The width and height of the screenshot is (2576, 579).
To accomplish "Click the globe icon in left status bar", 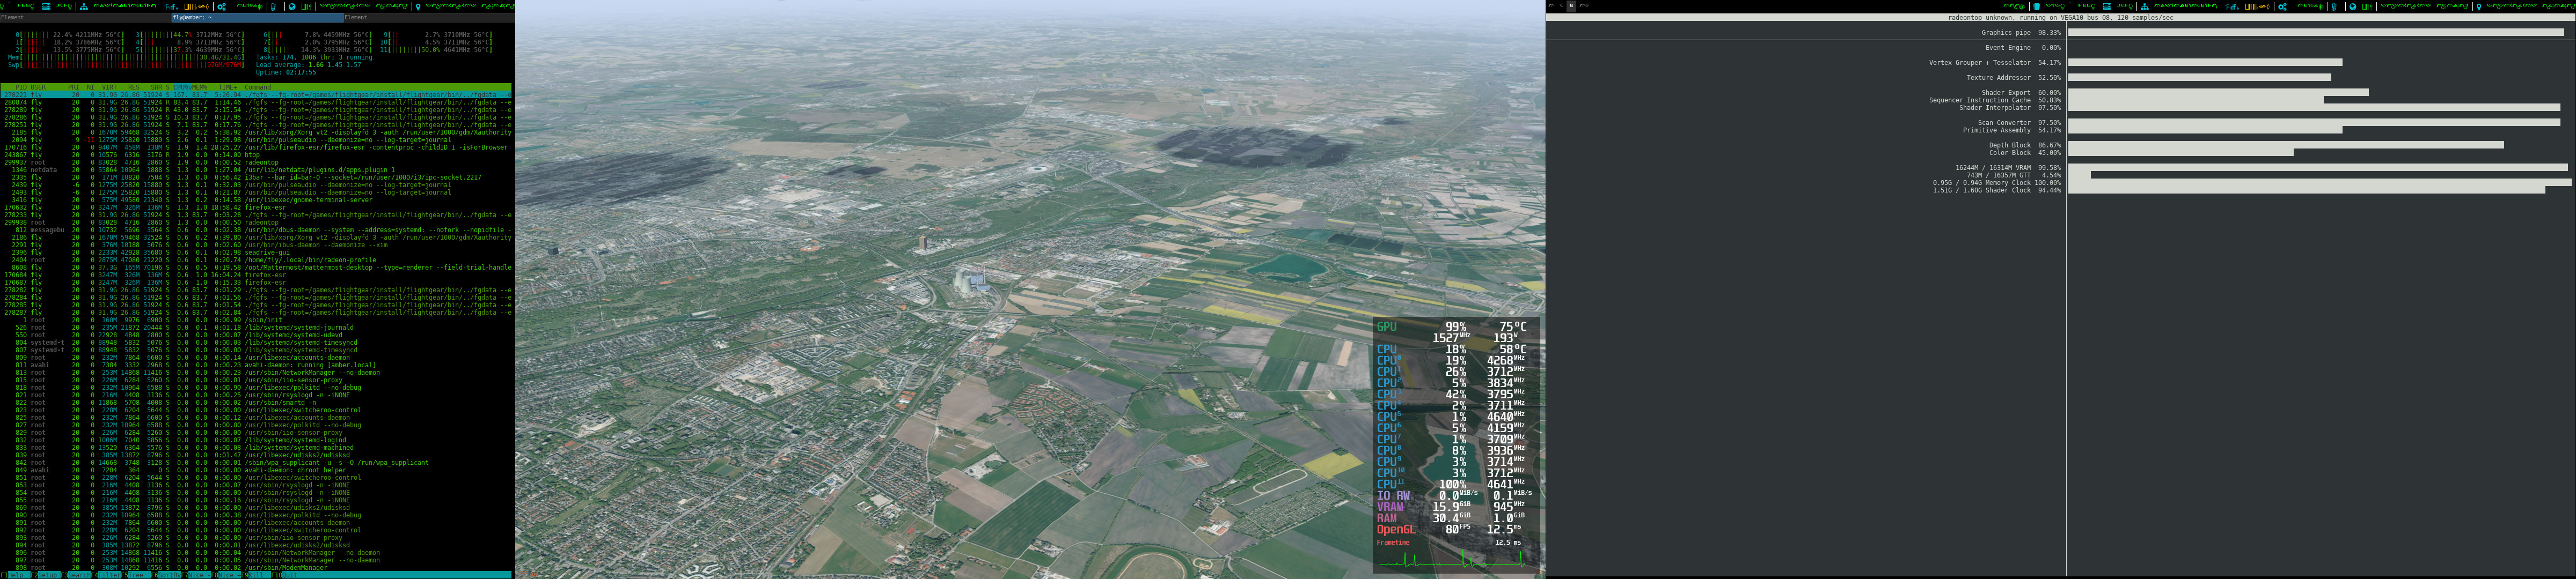I will coord(291,6).
